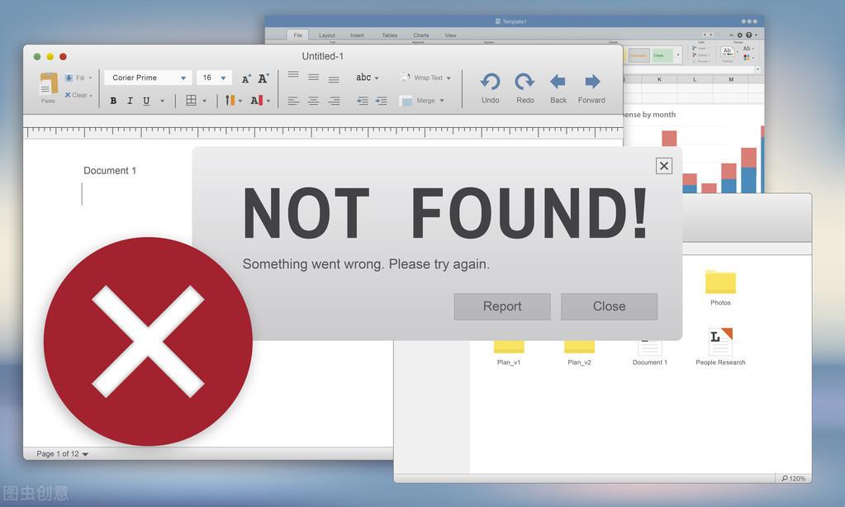Viewport: 845px width, 507px height.
Task: Click the Undo arrow icon
Action: tap(491, 82)
